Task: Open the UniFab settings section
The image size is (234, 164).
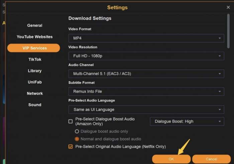Action: [35, 82]
